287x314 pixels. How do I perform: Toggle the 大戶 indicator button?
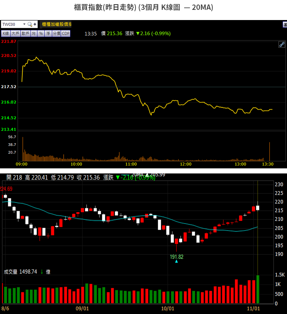tap(15, 33)
